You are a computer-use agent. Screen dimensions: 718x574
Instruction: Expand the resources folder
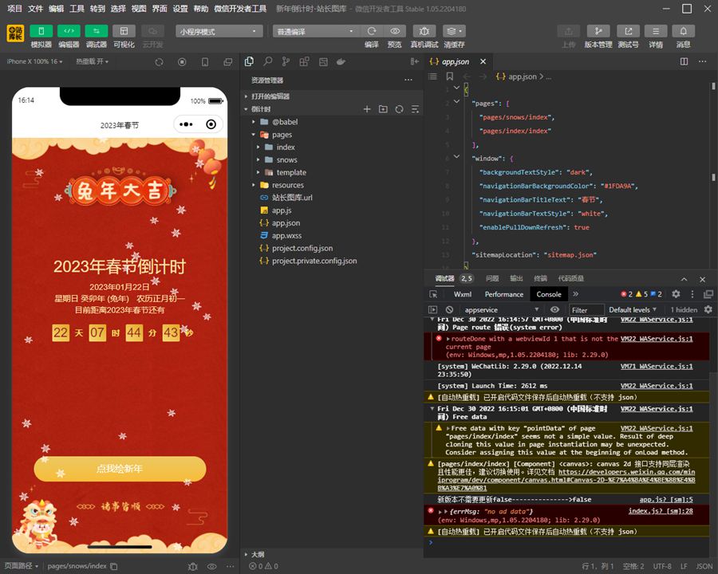coord(287,185)
